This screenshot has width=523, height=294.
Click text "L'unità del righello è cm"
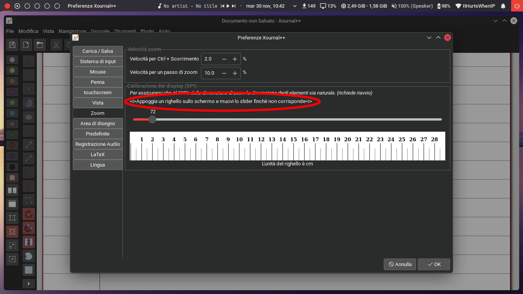coord(288,164)
